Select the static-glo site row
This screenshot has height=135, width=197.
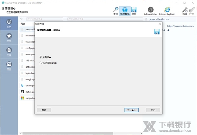coord(27,92)
